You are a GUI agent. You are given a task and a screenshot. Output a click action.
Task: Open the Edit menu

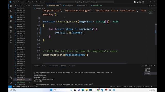18,2
